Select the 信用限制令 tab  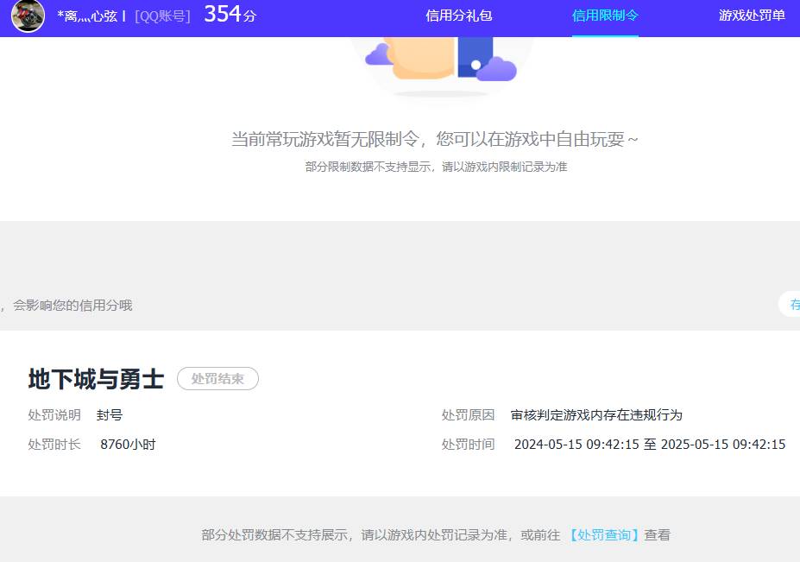click(604, 16)
